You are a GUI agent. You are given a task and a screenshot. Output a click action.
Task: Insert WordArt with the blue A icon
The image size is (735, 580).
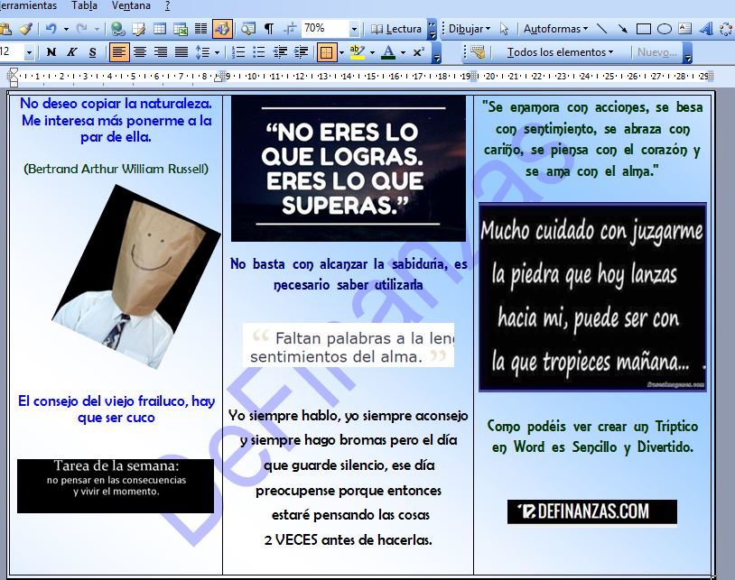706,29
